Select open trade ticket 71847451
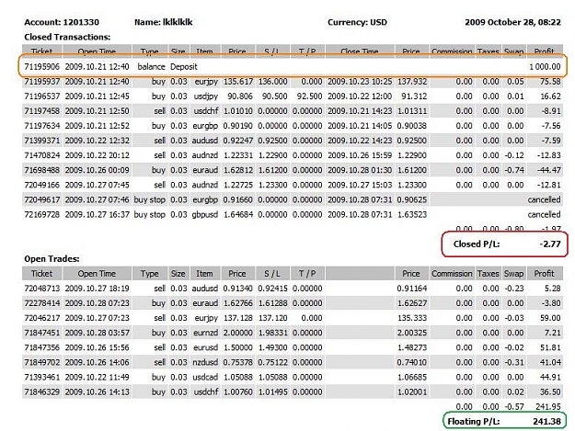The width and height of the screenshot is (575, 431). [x=41, y=333]
